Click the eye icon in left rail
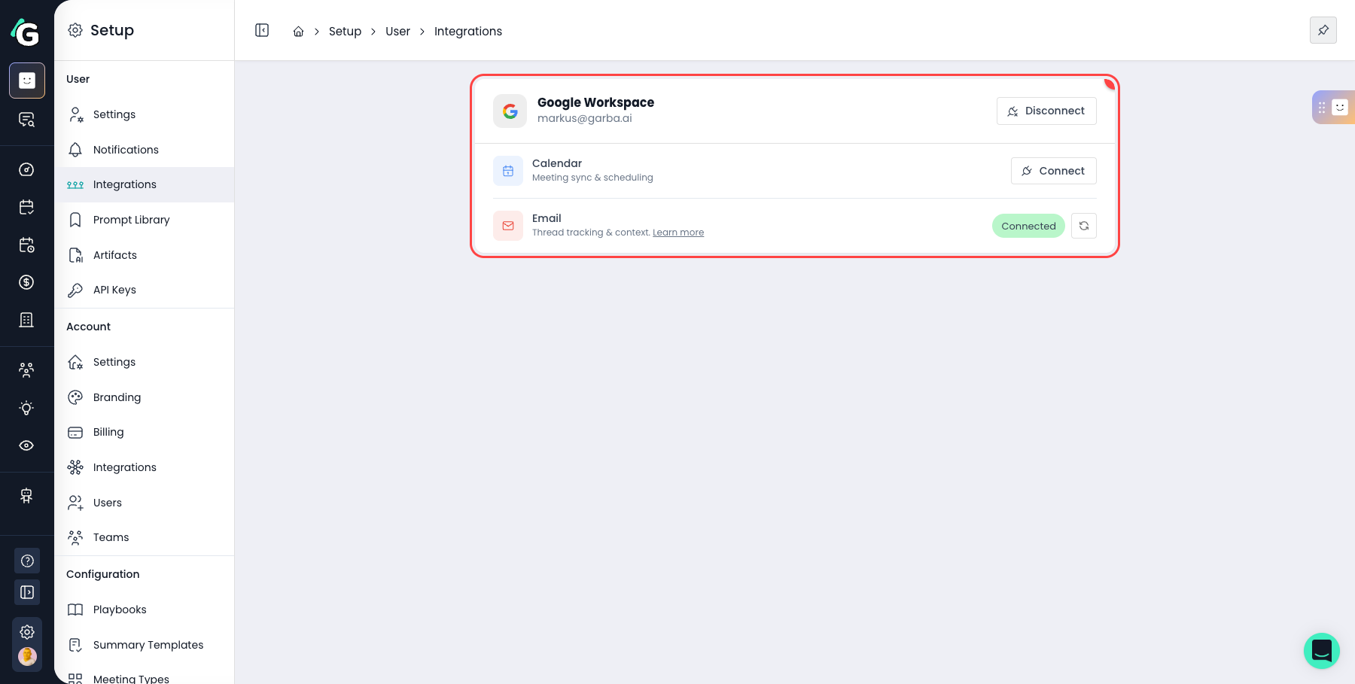Image resolution: width=1355 pixels, height=684 pixels. click(x=26, y=445)
